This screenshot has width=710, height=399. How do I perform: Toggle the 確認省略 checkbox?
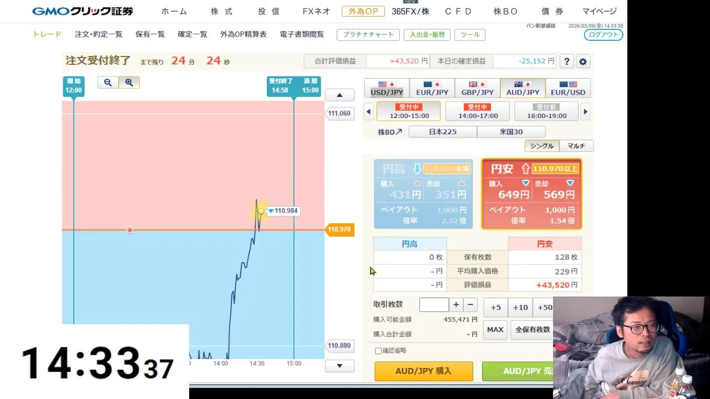[x=378, y=351]
